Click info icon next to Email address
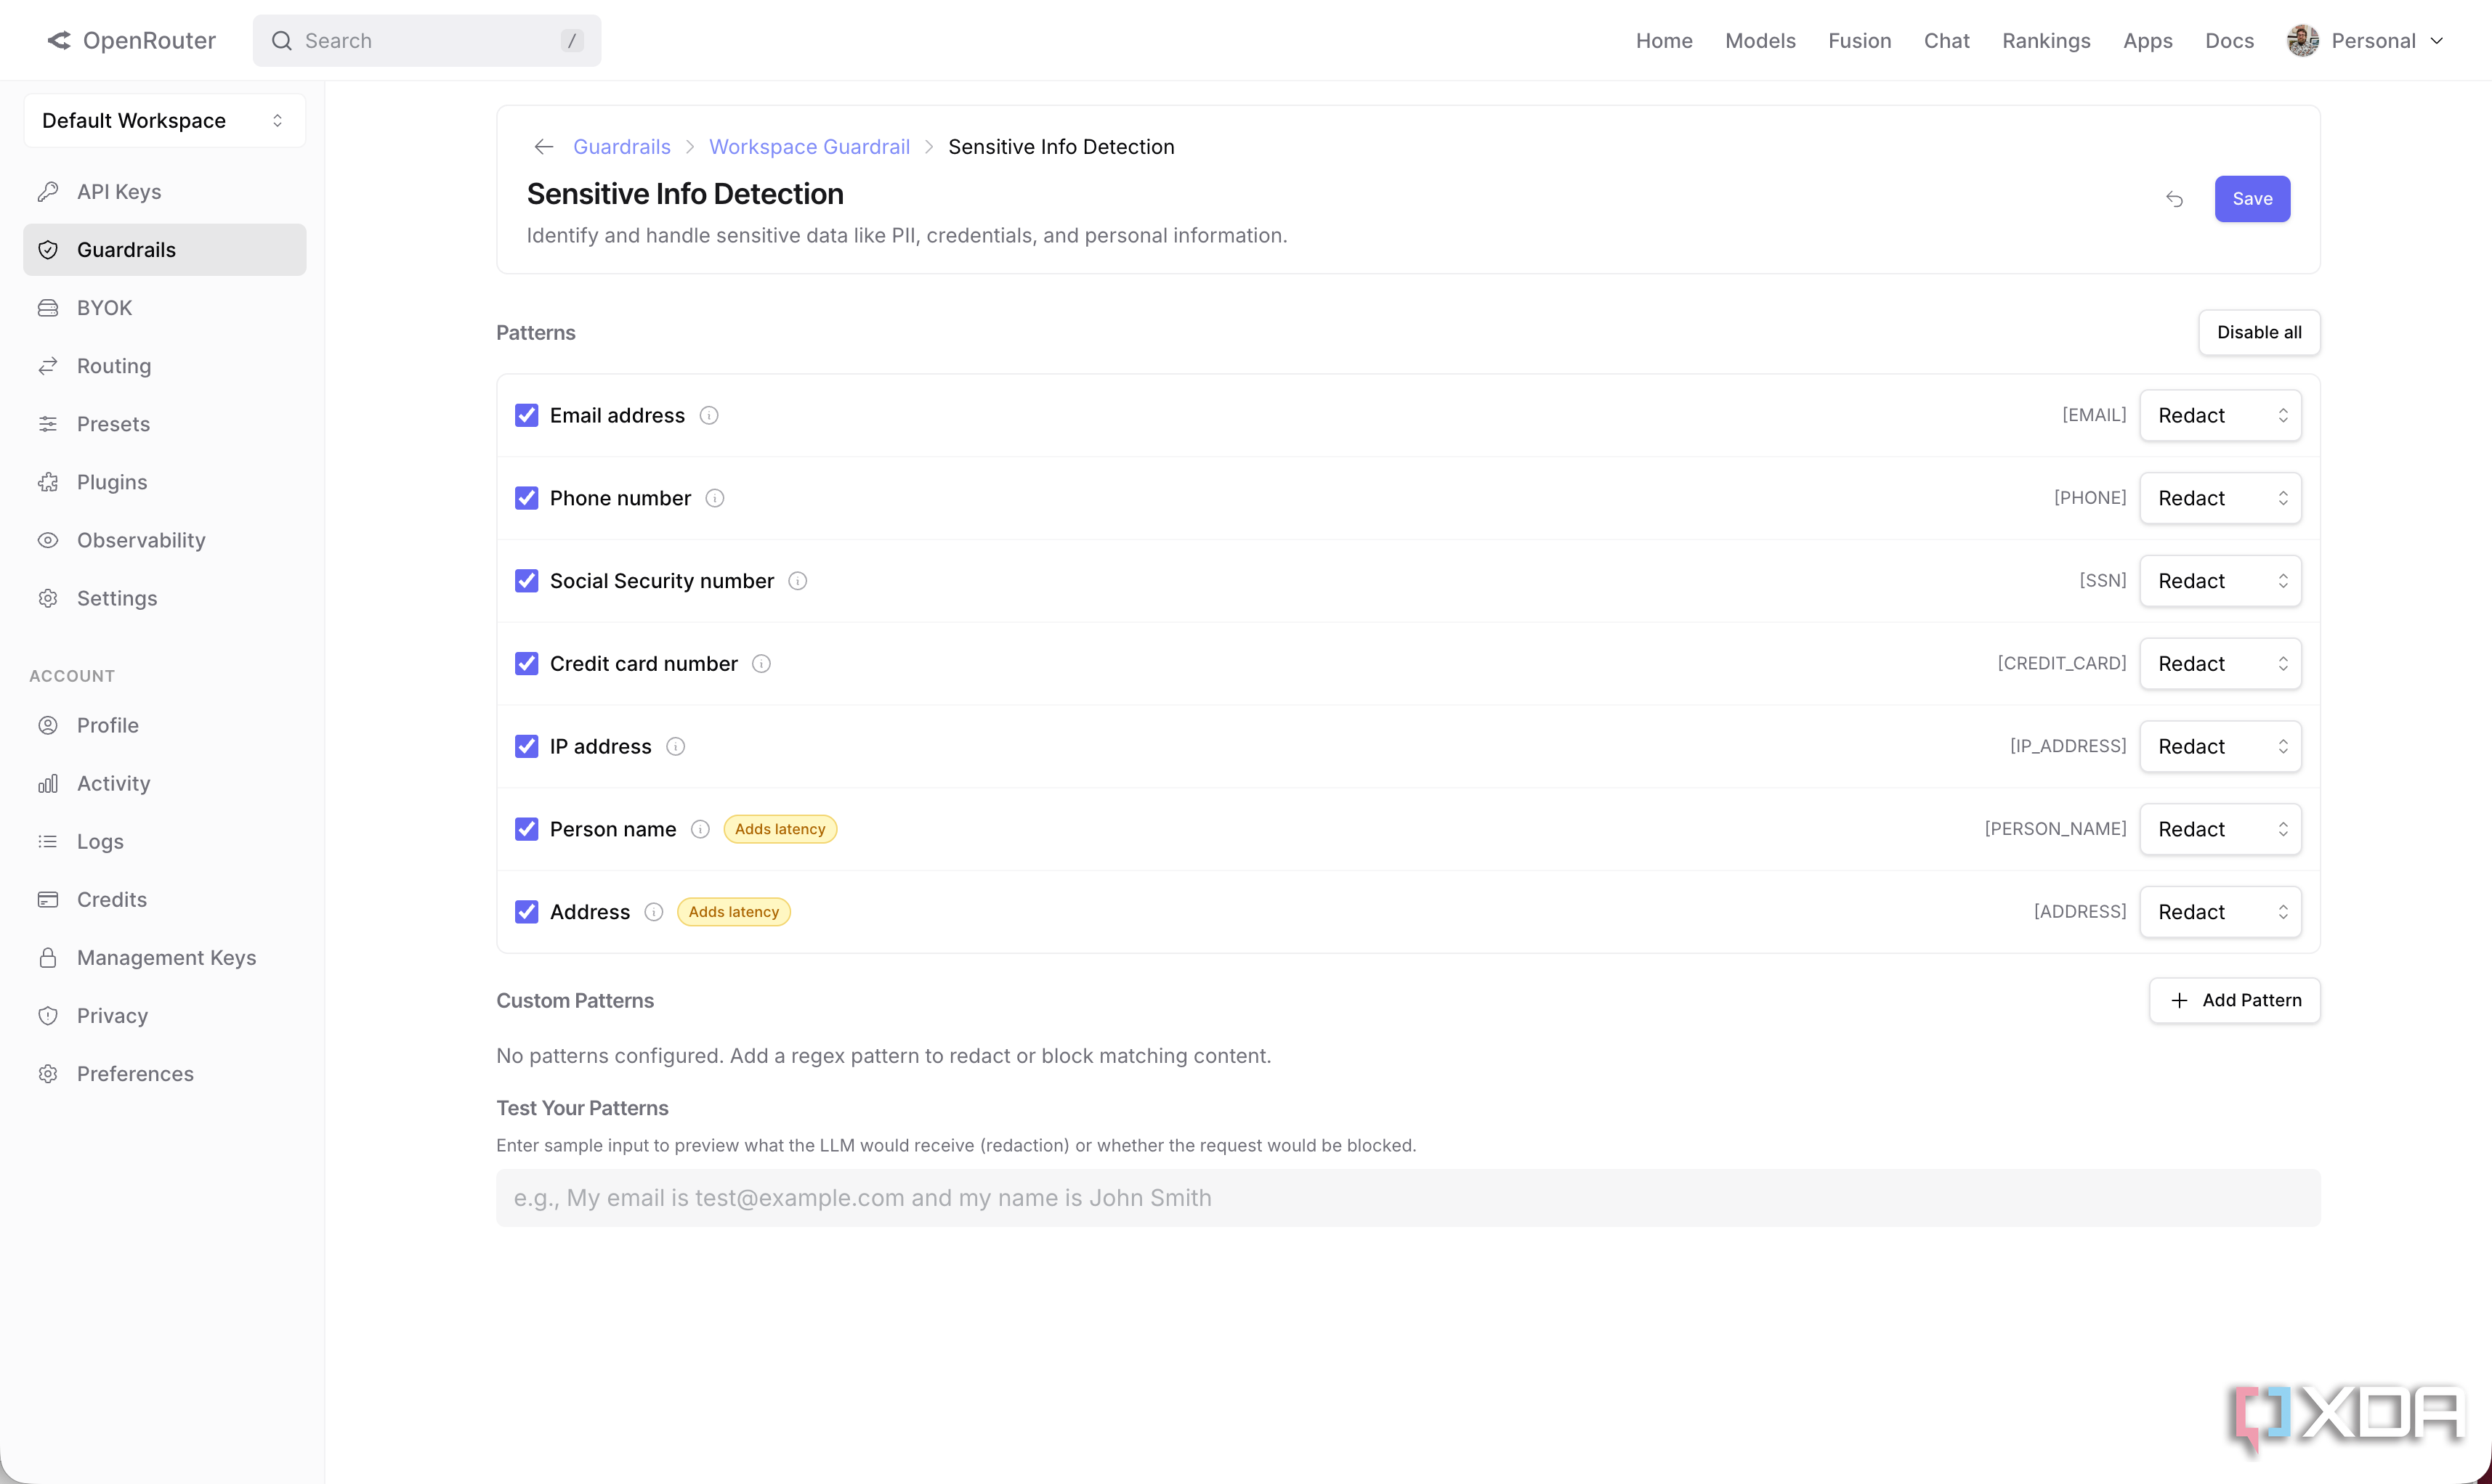Viewport: 2492px width, 1484px height. pyautogui.click(x=708, y=416)
